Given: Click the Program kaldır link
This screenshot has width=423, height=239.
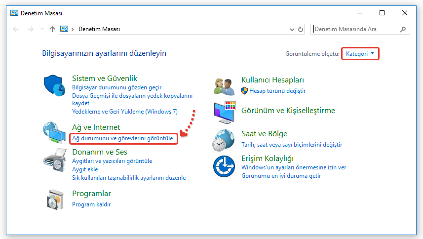Looking at the screenshot, I should tap(91, 204).
